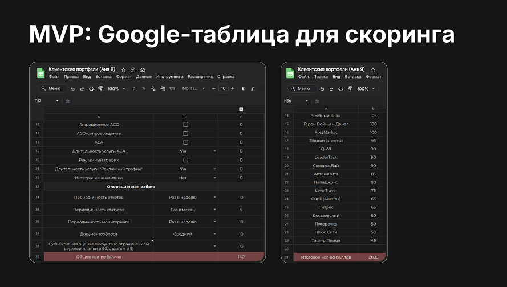
Task: Open the Справка menu
Action: point(226,77)
